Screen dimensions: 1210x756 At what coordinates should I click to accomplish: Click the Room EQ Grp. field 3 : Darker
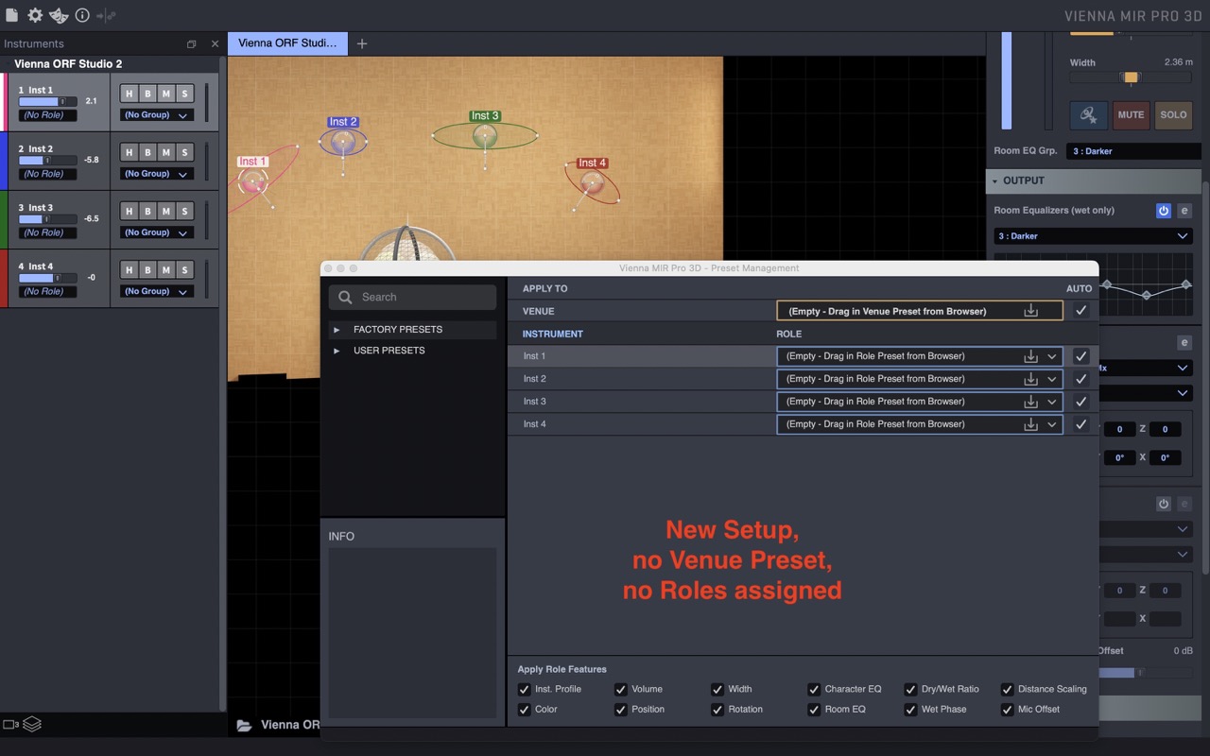point(1133,151)
